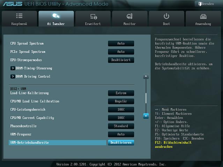Click the DIGI+ VRM section heading
The height and width of the screenshot is (167, 223).
pyautogui.click(x=18, y=89)
